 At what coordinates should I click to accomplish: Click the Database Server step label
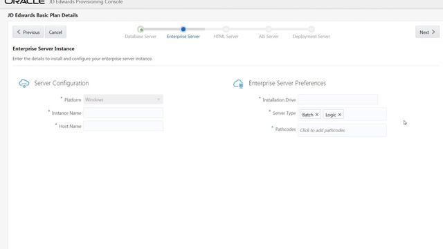point(141,37)
